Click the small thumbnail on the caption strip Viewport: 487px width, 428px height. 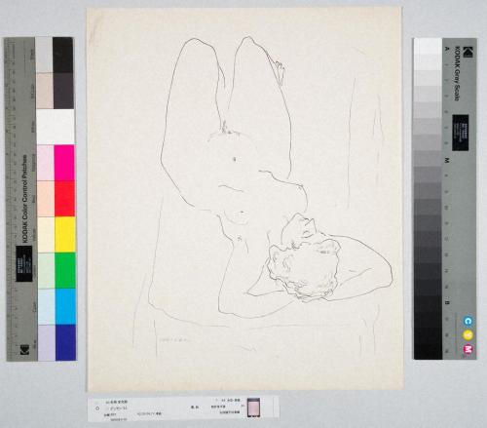(x=253, y=408)
